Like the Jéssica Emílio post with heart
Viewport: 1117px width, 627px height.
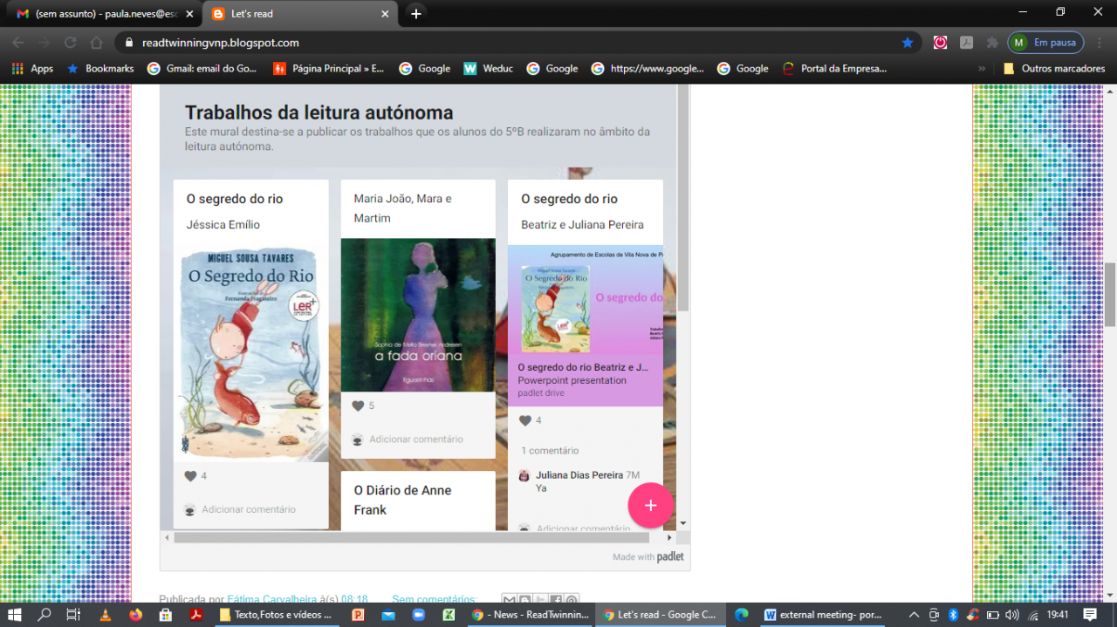190,476
